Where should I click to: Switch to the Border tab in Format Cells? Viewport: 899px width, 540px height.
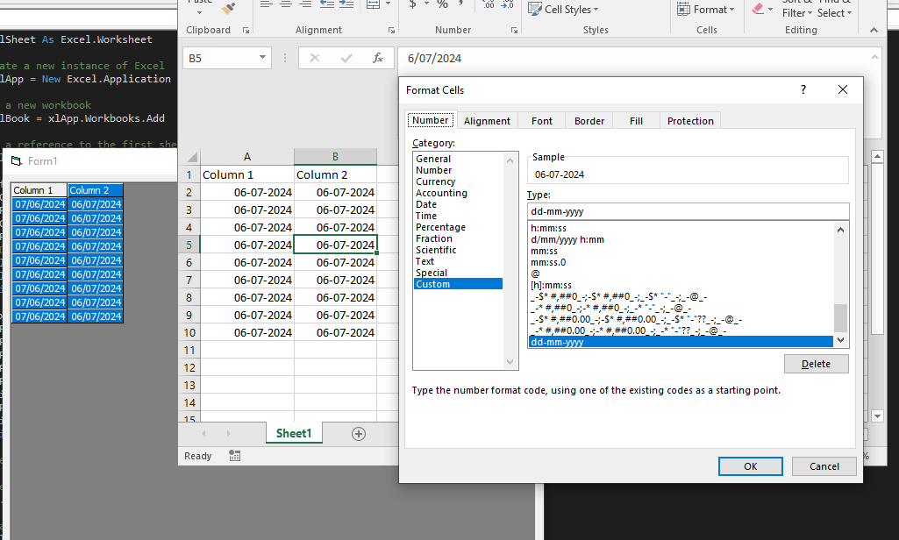pyautogui.click(x=589, y=121)
